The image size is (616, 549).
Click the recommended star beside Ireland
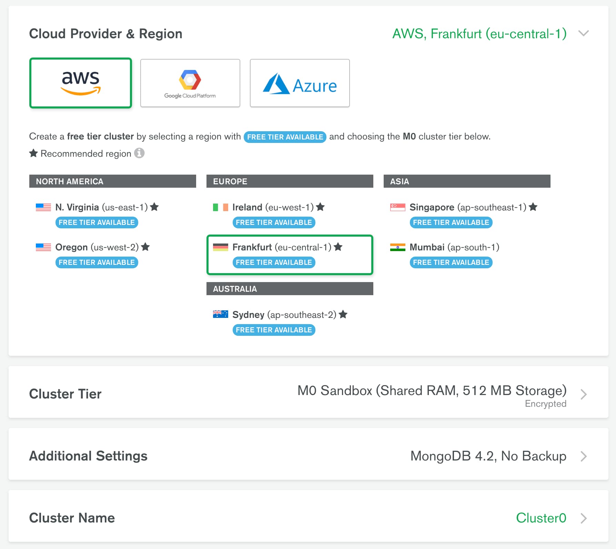tap(320, 207)
